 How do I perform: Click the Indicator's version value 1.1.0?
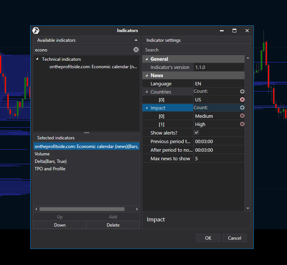(219, 67)
